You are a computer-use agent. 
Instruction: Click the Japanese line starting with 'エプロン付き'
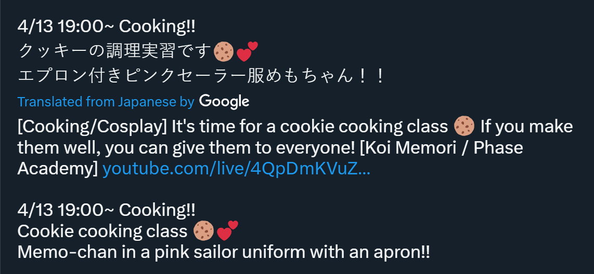pyautogui.click(x=201, y=76)
